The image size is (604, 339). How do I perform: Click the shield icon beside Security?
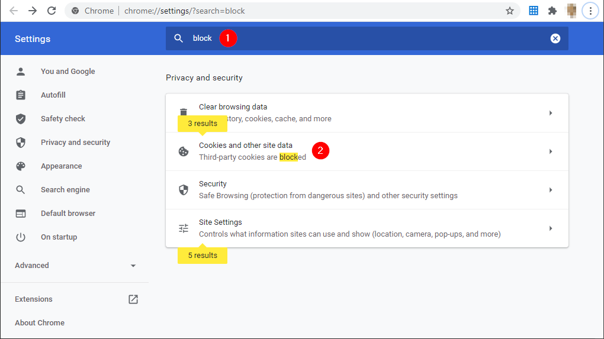[184, 190]
